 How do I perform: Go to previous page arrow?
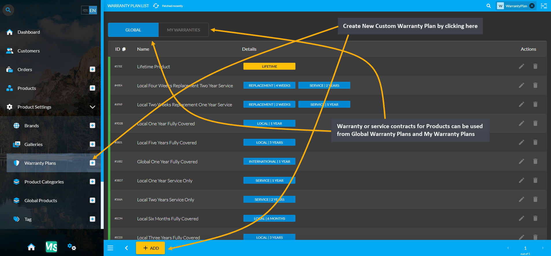coord(508,248)
